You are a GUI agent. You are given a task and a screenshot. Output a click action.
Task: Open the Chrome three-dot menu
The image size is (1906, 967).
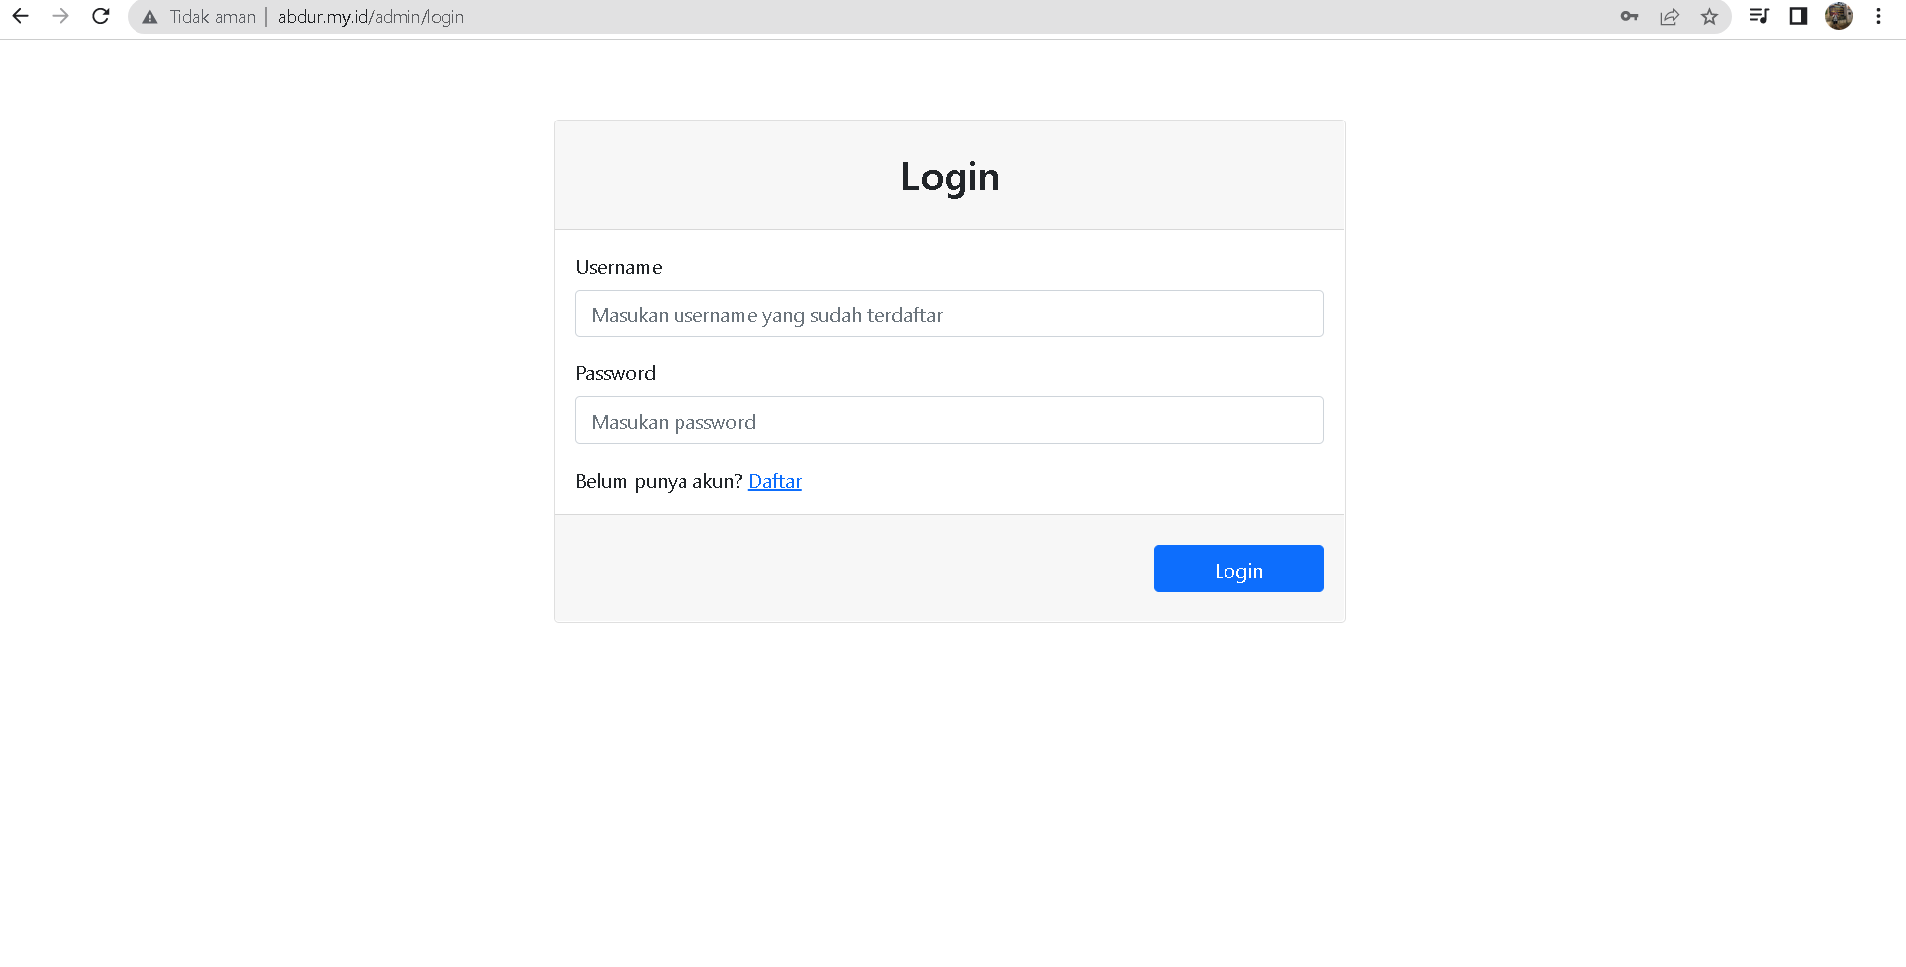pos(1878,16)
